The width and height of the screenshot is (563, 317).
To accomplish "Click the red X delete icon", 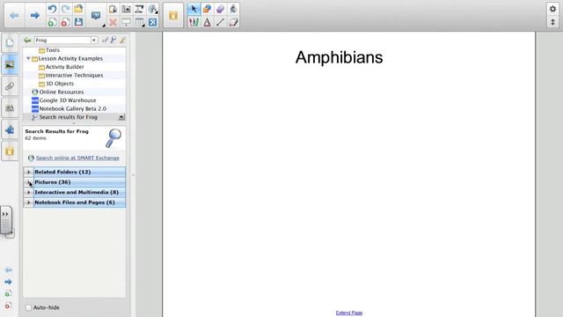I will tap(113, 22).
